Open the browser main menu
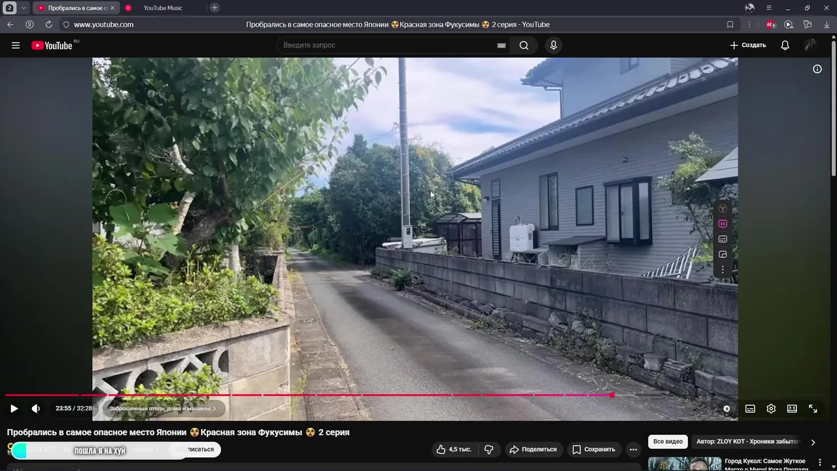 (x=769, y=8)
